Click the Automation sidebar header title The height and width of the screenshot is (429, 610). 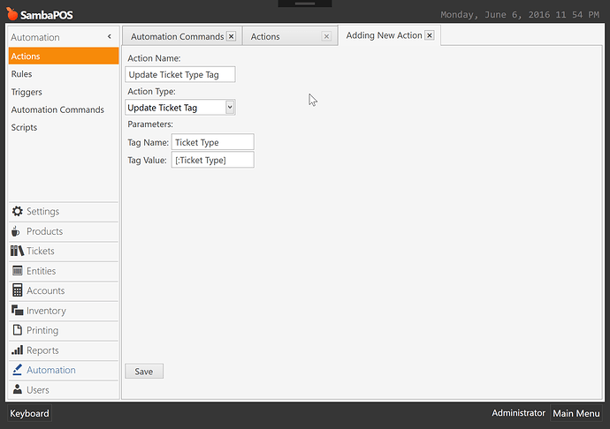(35, 37)
